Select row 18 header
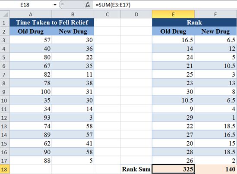Screen dimensions: 237x174 tap(5, 169)
